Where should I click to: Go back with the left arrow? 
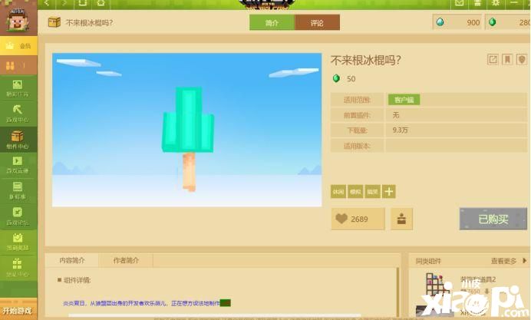click(x=47, y=3)
